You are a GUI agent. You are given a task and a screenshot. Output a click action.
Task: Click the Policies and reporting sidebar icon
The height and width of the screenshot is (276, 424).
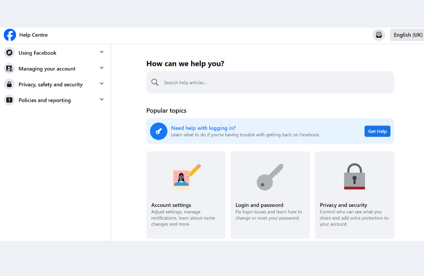click(9, 100)
